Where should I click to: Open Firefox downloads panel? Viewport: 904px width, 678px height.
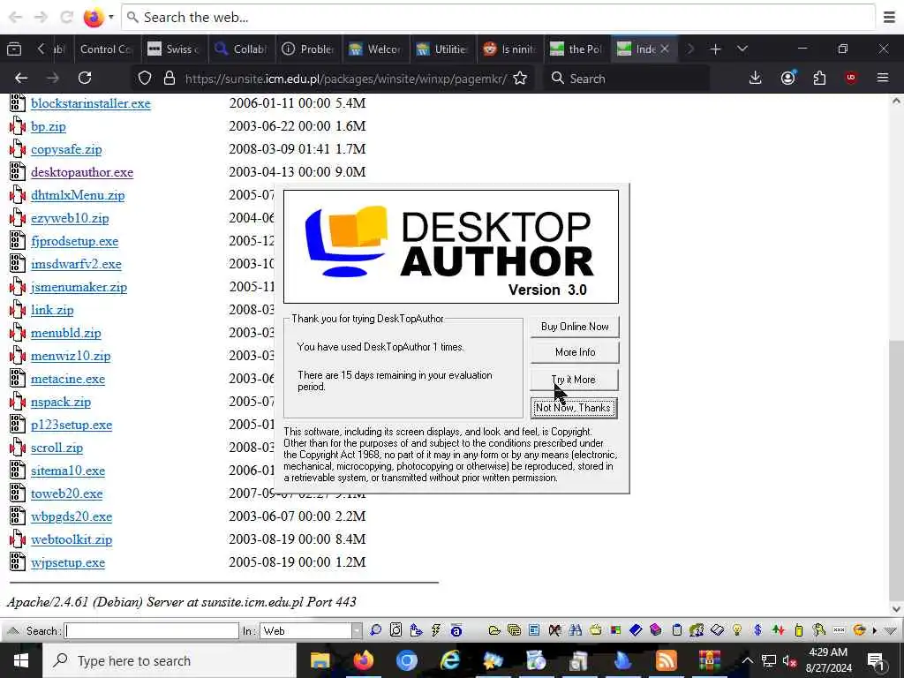point(756,78)
